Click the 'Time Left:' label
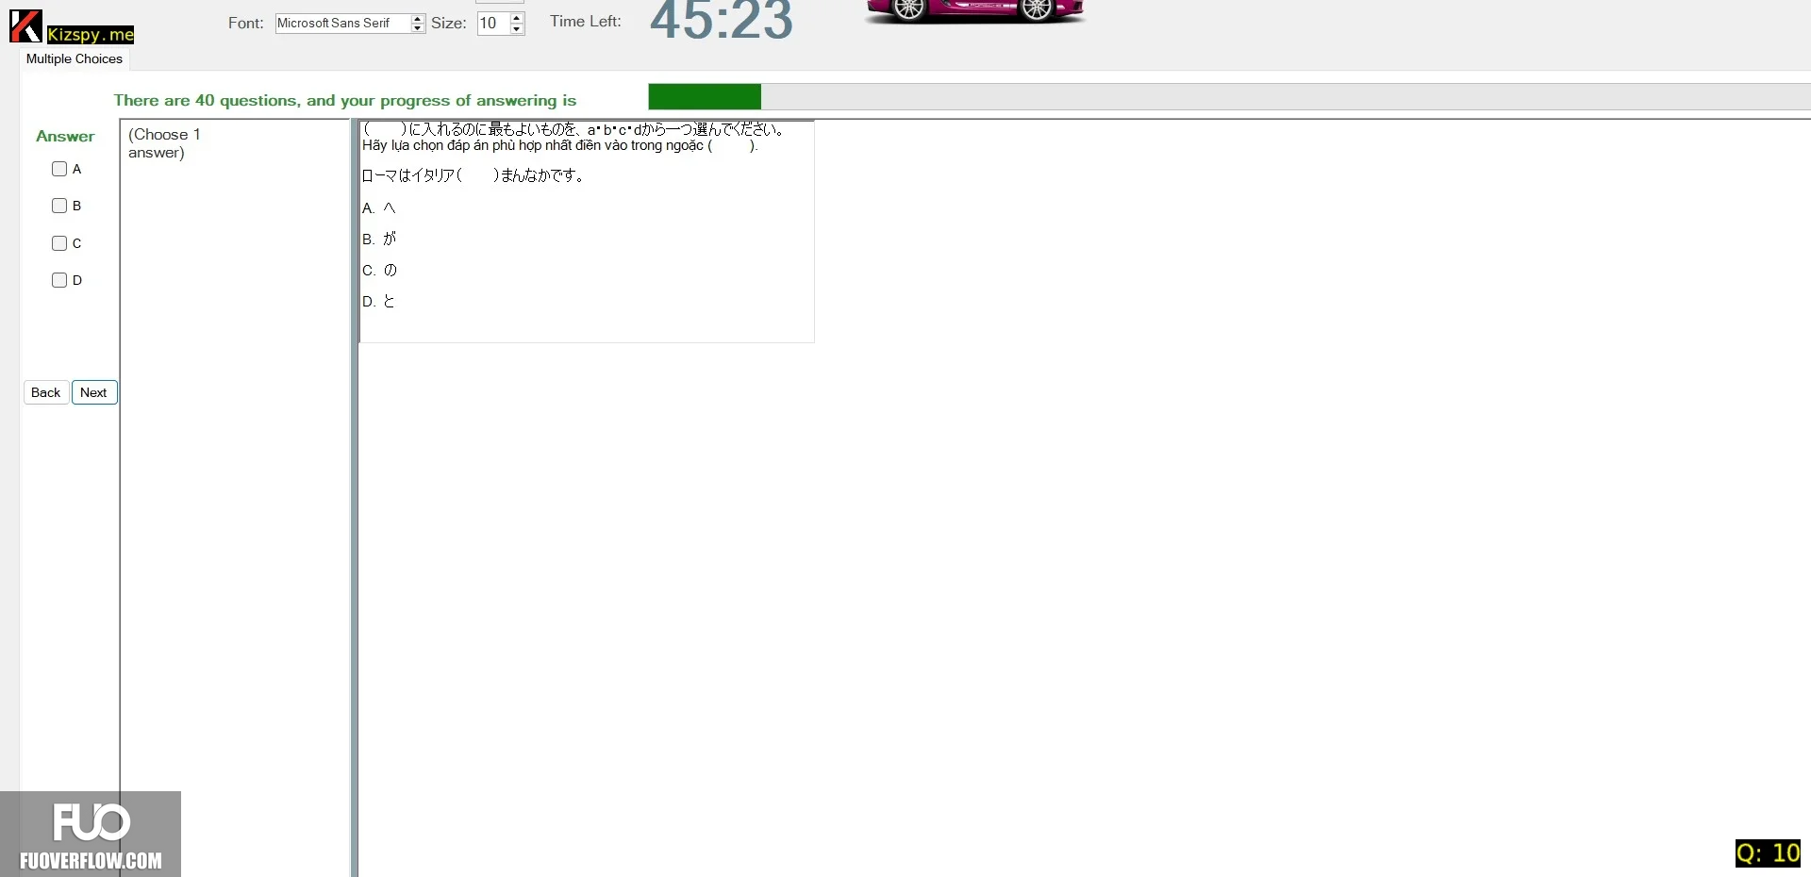This screenshot has width=1811, height=877. 586,22
